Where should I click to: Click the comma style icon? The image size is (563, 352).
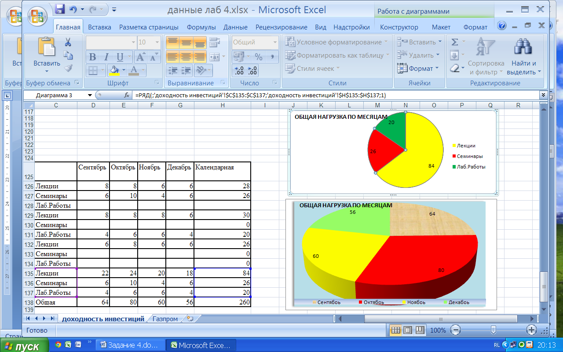tap(272, 57)
